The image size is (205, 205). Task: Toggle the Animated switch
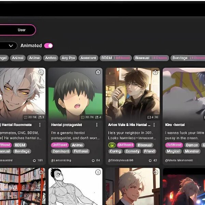pyautogui.click(x=49, y=45)
